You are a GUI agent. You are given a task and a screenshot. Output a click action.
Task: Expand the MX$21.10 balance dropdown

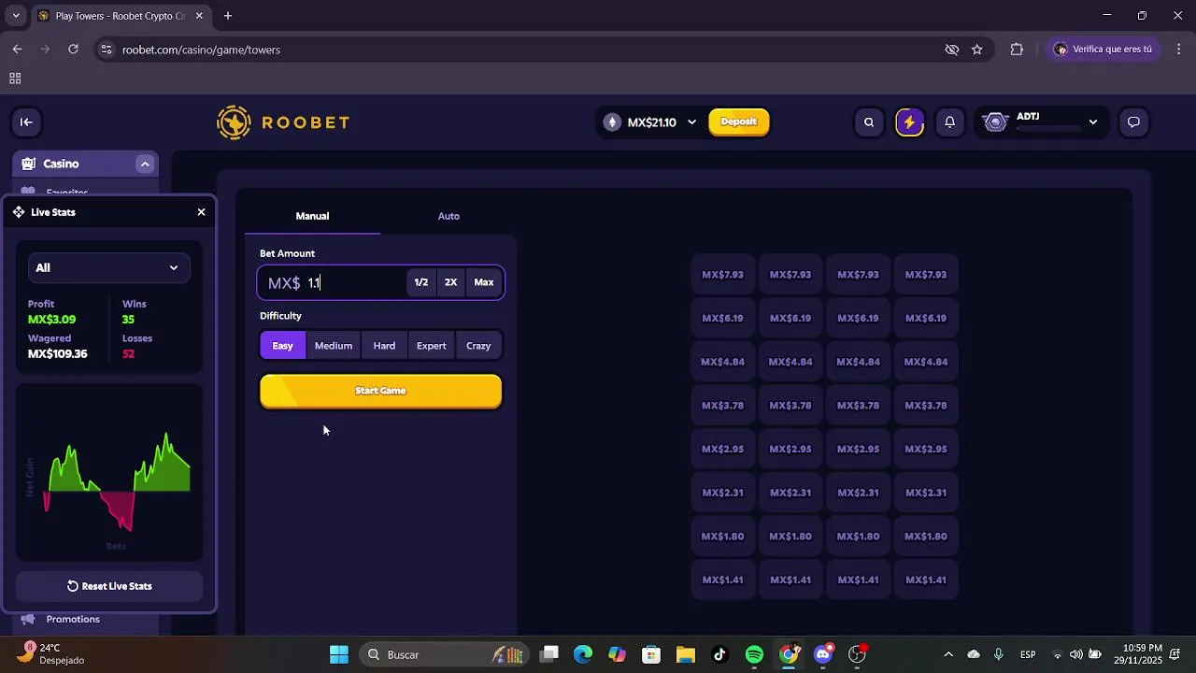[692, 122]
